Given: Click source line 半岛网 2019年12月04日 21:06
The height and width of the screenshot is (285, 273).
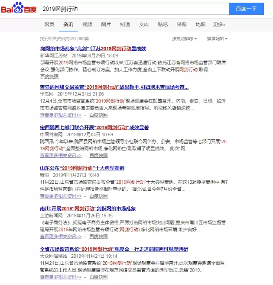Looking at the screenshot, I should (x=72, y=94).
